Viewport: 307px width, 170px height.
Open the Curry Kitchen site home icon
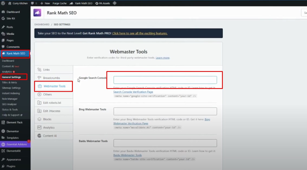coord(9,3)
